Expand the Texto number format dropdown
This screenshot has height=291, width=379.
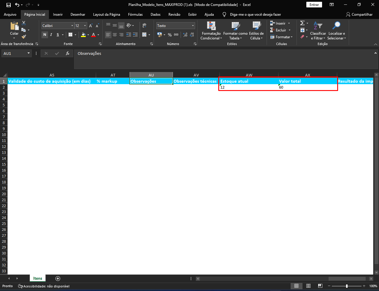click(x=193, y=26)
